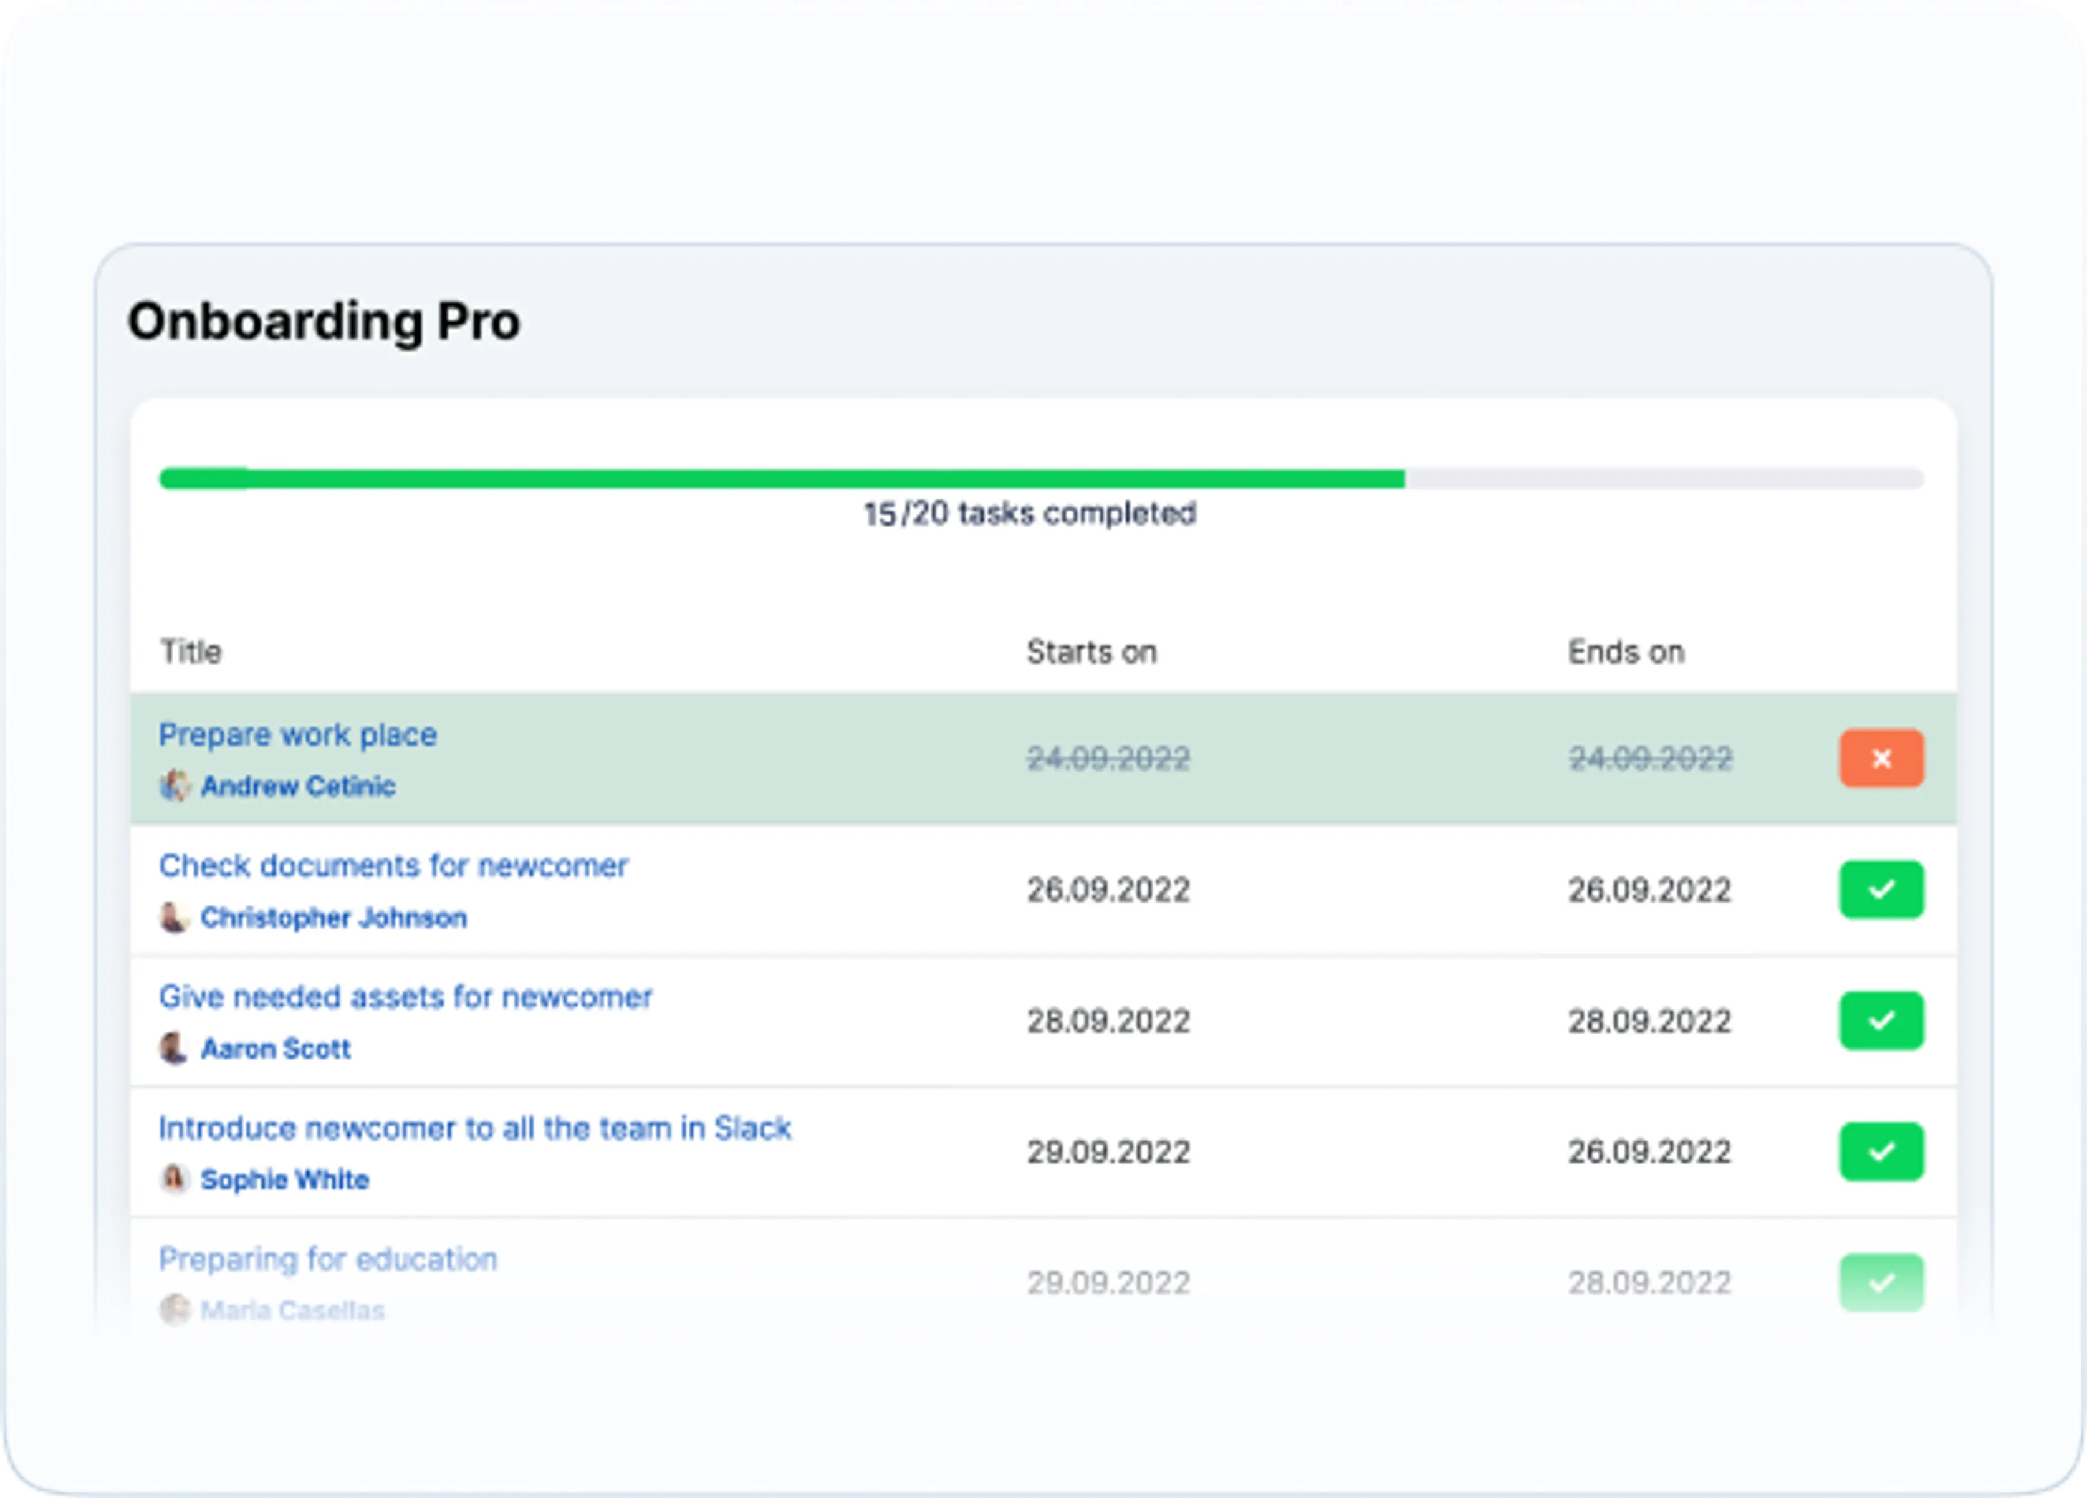Select start date 29.09.2022 in Preparing for education row
This screenshot has width=2087, height=1498.
pyautogui.click(x=1108, y=1282)
